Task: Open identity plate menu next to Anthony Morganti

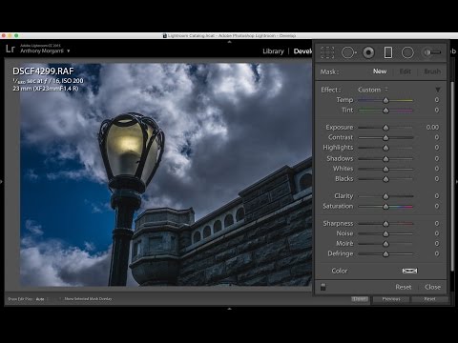Action: (x=68, y=50)
